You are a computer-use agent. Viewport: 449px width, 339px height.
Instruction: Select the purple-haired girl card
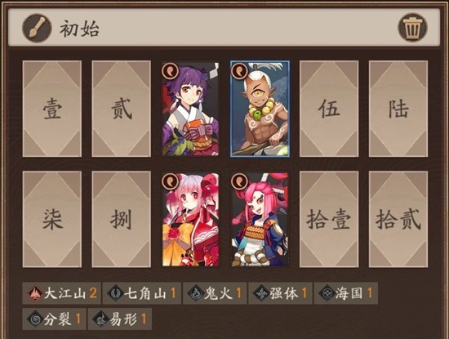pos(190,109)
